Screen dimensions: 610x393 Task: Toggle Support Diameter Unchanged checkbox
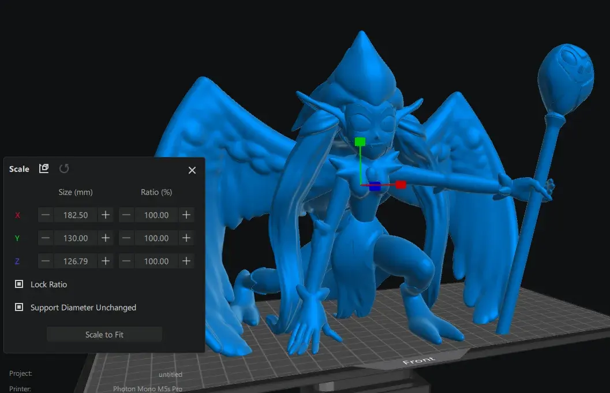19,308
